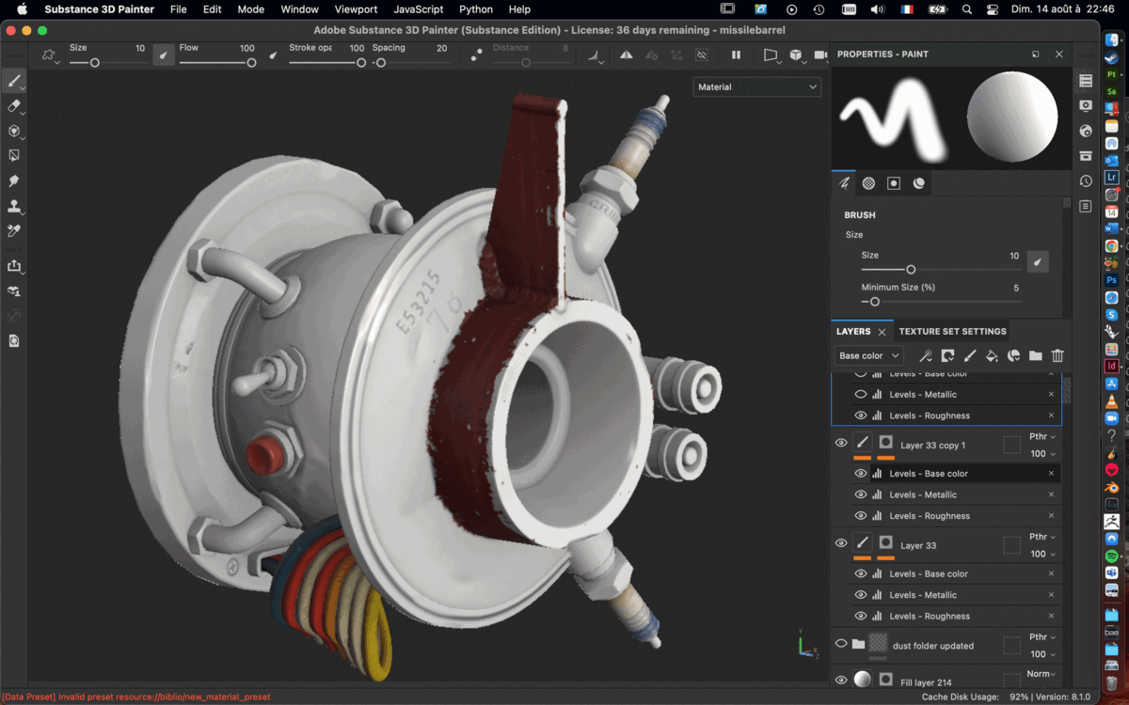
Task: Add a new paint layer with the brush icon
Action: pyautogui.click(x=970, y=355)
